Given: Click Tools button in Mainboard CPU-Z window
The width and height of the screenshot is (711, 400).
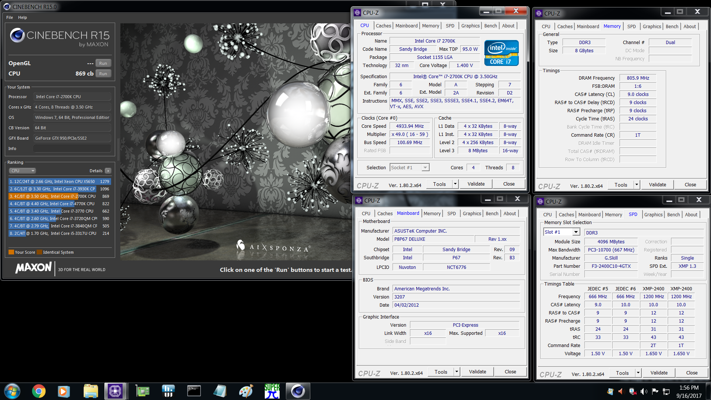Looking at the screenshot, I should tap(441, 372).
